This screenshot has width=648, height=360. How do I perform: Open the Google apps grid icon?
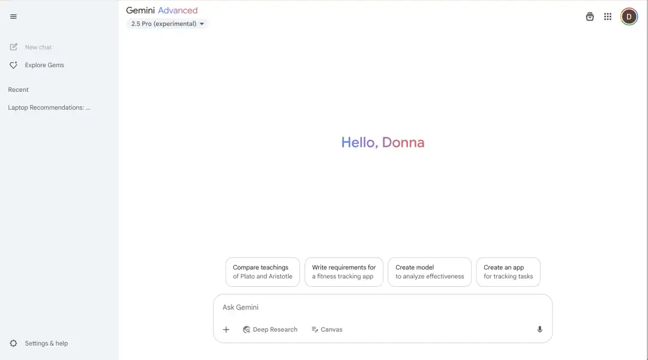(x=608, y=17)
